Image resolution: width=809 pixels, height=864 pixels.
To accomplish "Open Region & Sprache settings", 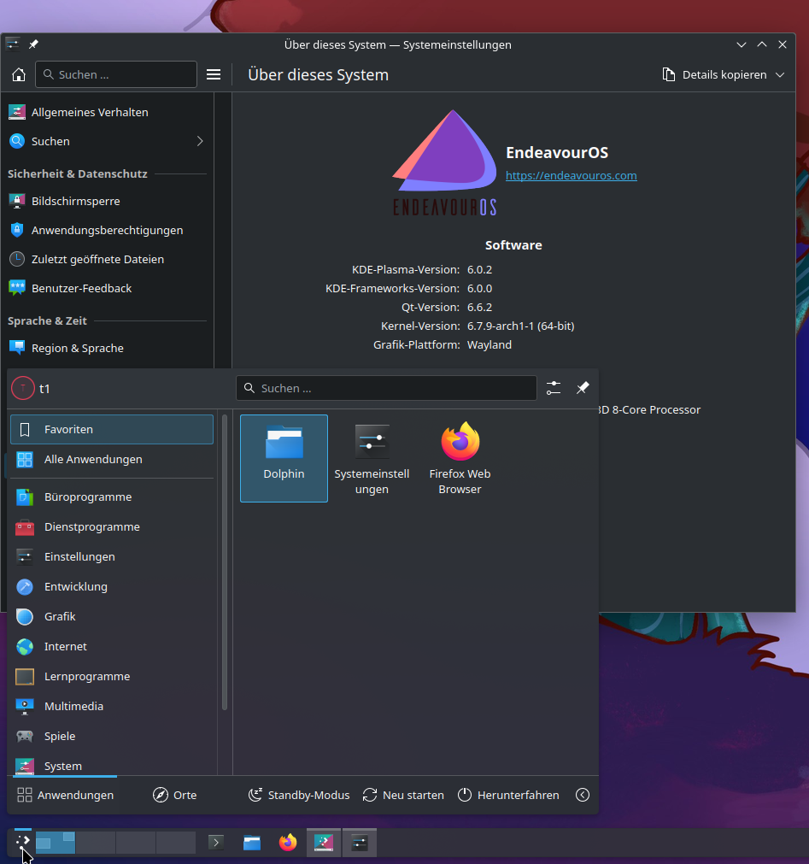I will tap(108, 348).
